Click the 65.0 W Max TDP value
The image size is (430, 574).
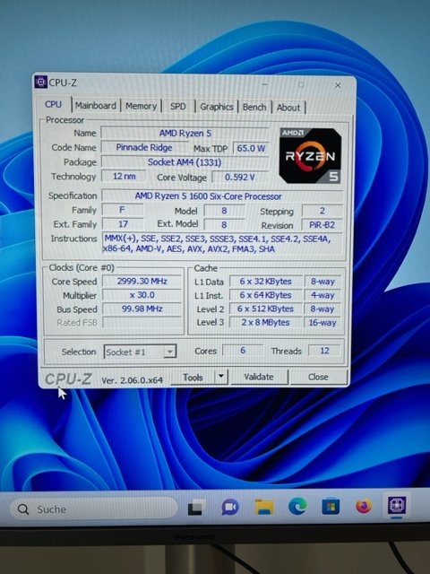(251, 148)
